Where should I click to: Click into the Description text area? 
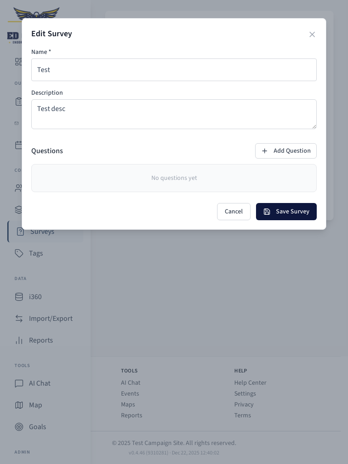pyautogui.click(x=174, y=114)
